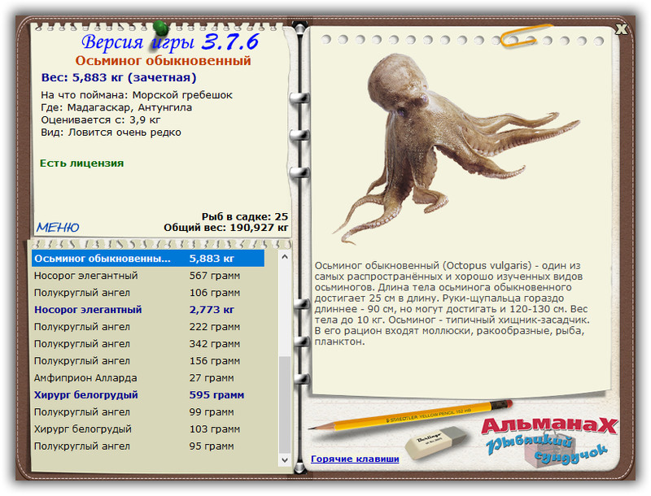Close the almanac with the X button
The width and height of the screenshot is (651, 496).
pos(622,29)
